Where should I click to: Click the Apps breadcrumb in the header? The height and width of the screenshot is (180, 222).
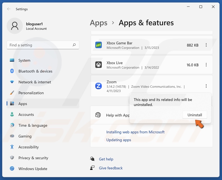click(x=99, y=23)
